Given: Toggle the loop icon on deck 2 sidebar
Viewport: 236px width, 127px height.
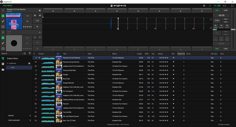Looking at the screenshot, I should (3, 48).
